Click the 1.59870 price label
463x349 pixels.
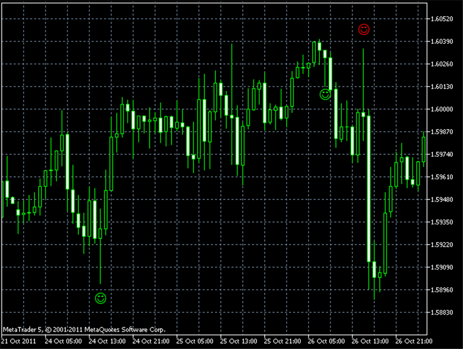point(442,132)
